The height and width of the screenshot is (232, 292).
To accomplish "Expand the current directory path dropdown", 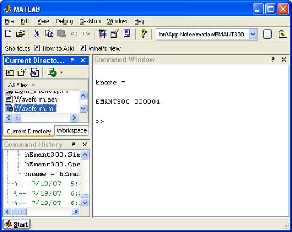I will coord(253,35).
